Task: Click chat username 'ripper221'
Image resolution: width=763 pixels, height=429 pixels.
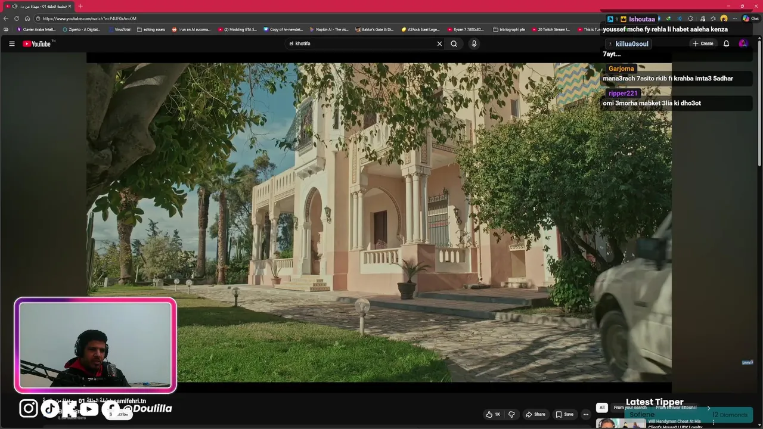Action: (623, 94)
